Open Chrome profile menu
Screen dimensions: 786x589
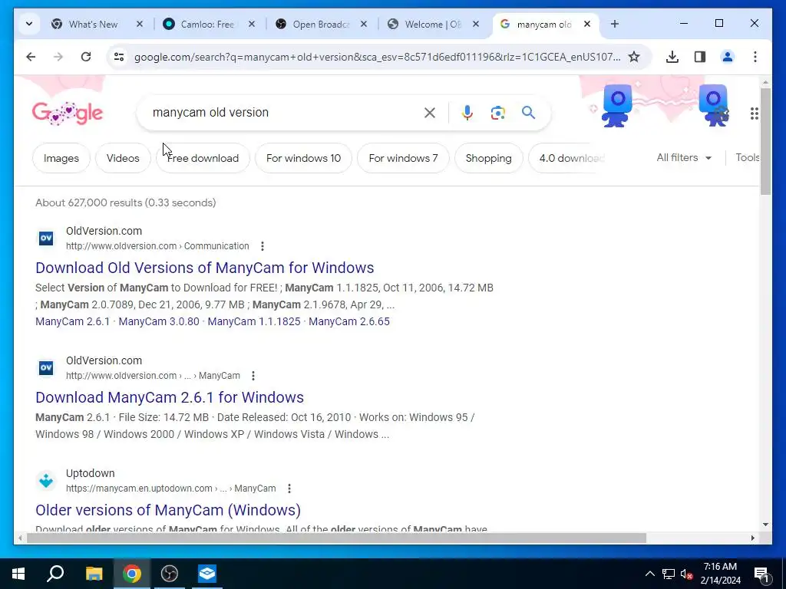(x=728, y=57)
